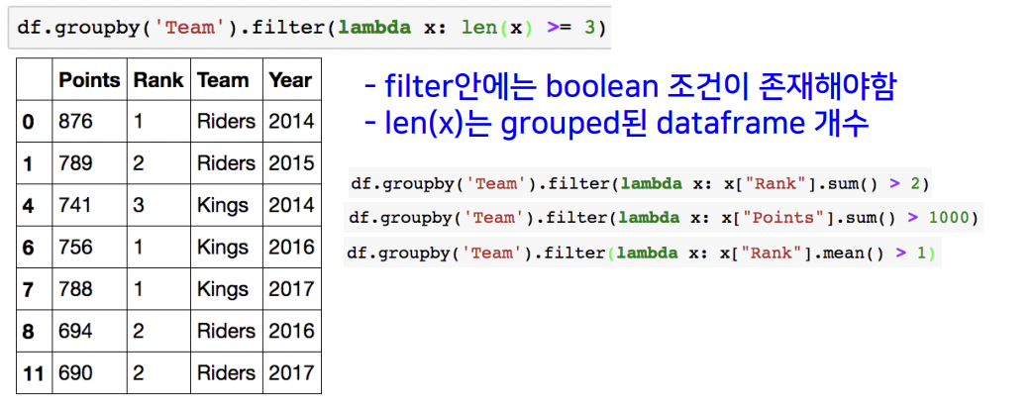Click year 2016 in the 694 row
Viewport: 1034px width, 408px height.
pos(291,331)
